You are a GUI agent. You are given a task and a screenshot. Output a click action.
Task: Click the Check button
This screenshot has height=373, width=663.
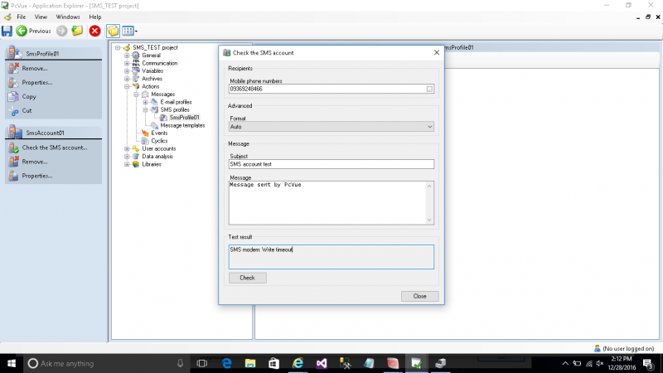tap(247, 278)
